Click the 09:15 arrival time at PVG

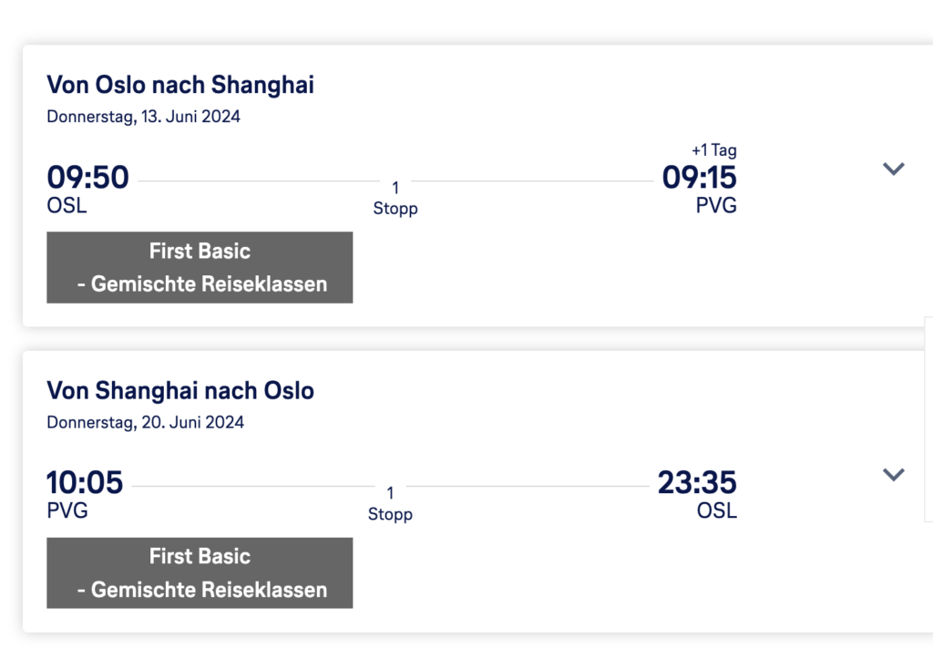pyautogui.click(x=699, y=177)
